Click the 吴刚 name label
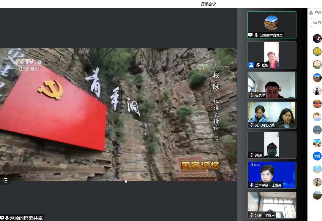 (x=258, y=155)
